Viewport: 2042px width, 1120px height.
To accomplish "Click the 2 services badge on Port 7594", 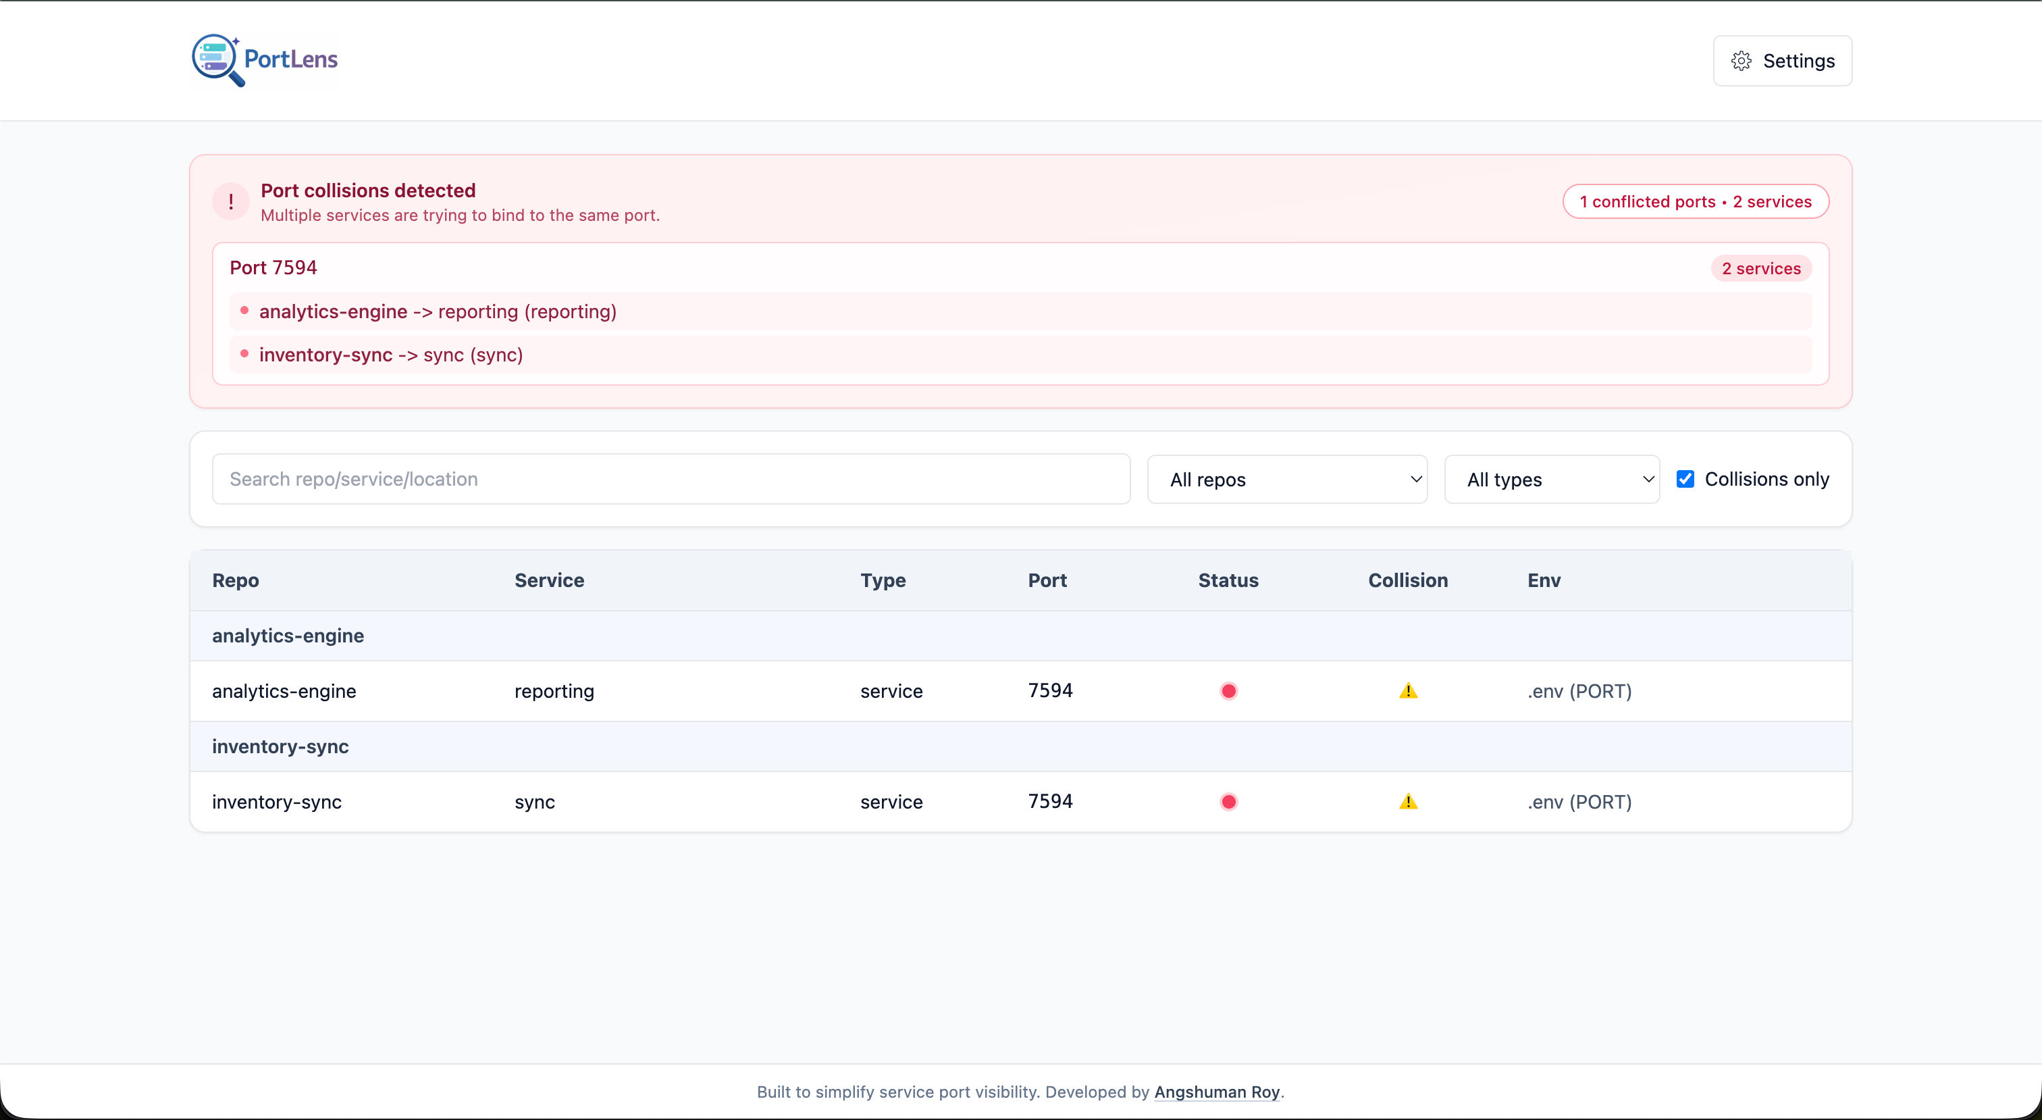I will tap(1760, 268).
